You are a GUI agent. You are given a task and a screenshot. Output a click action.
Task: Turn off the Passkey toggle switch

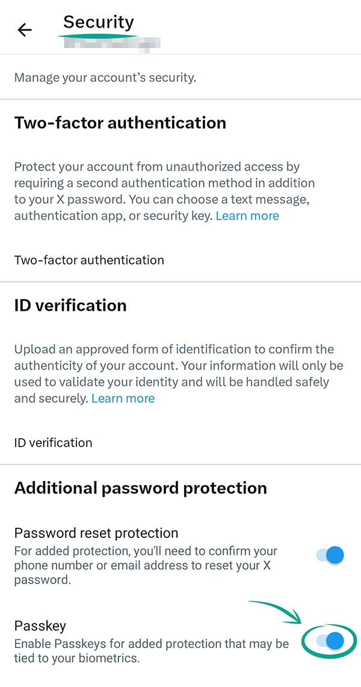[x=330, y=641]
